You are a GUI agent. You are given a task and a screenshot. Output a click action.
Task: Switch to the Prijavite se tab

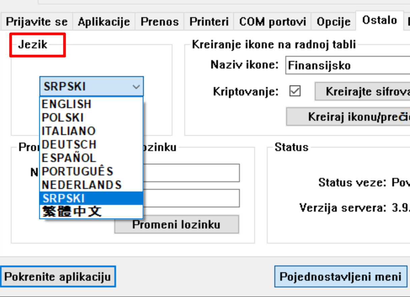point(37,22)
